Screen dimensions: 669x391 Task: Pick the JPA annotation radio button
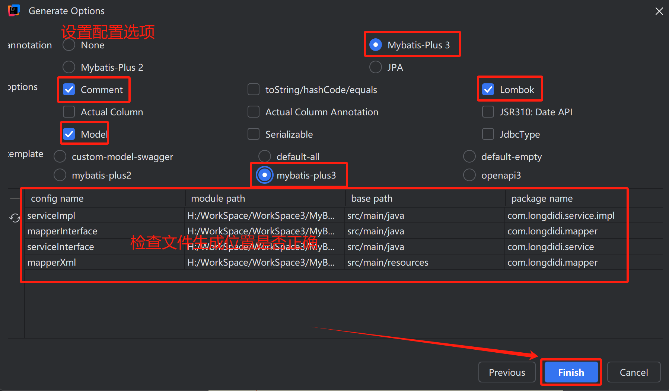[376, 67]
